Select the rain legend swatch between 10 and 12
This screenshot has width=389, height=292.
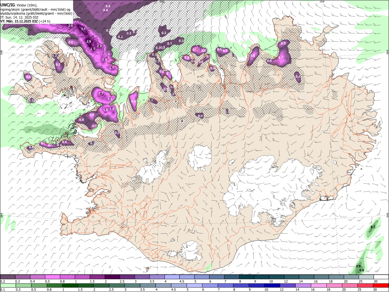tap(271, 285)
